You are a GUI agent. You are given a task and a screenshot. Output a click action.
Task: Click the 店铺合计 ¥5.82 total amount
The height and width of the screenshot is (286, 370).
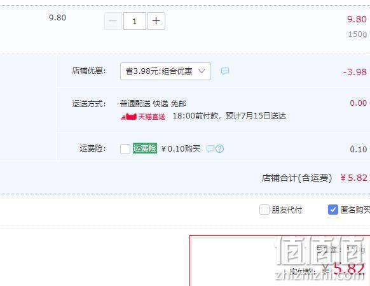click(354, 178)
